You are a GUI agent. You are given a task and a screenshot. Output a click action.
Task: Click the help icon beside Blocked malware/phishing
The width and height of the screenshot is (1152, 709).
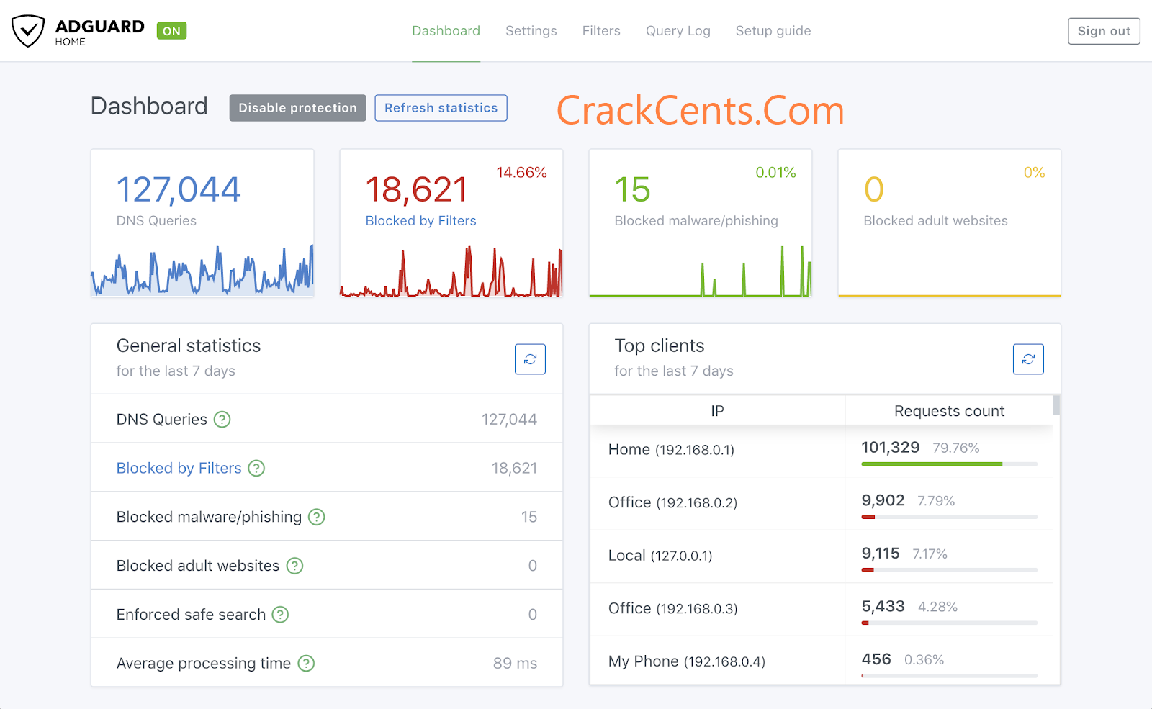[x=317, y=517]
